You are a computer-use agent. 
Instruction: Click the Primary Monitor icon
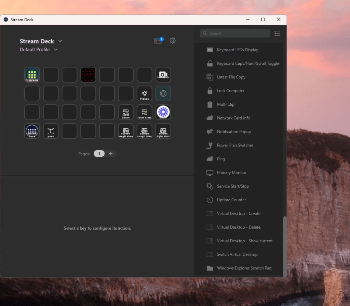[210, 173]
